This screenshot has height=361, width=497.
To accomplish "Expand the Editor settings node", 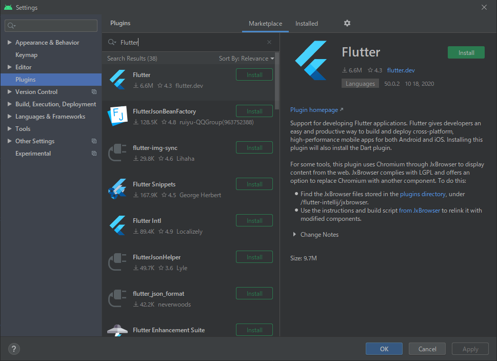I will click(10, 67).
